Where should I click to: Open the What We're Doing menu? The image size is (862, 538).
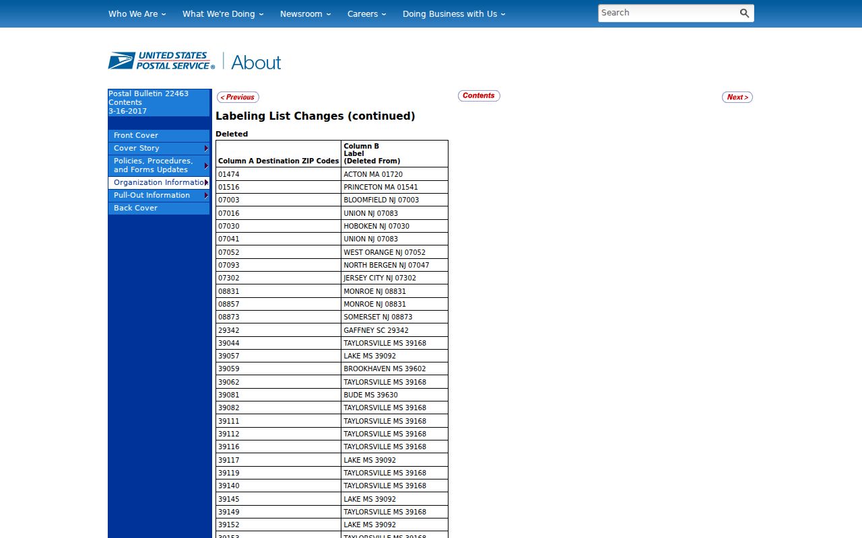point(223,13)
